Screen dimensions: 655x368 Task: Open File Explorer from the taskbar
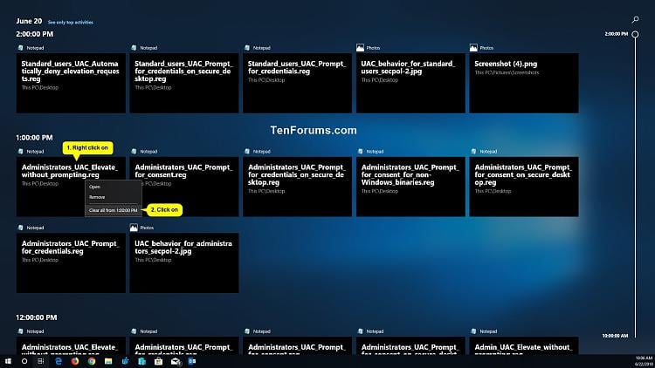[x=108, y=361]
